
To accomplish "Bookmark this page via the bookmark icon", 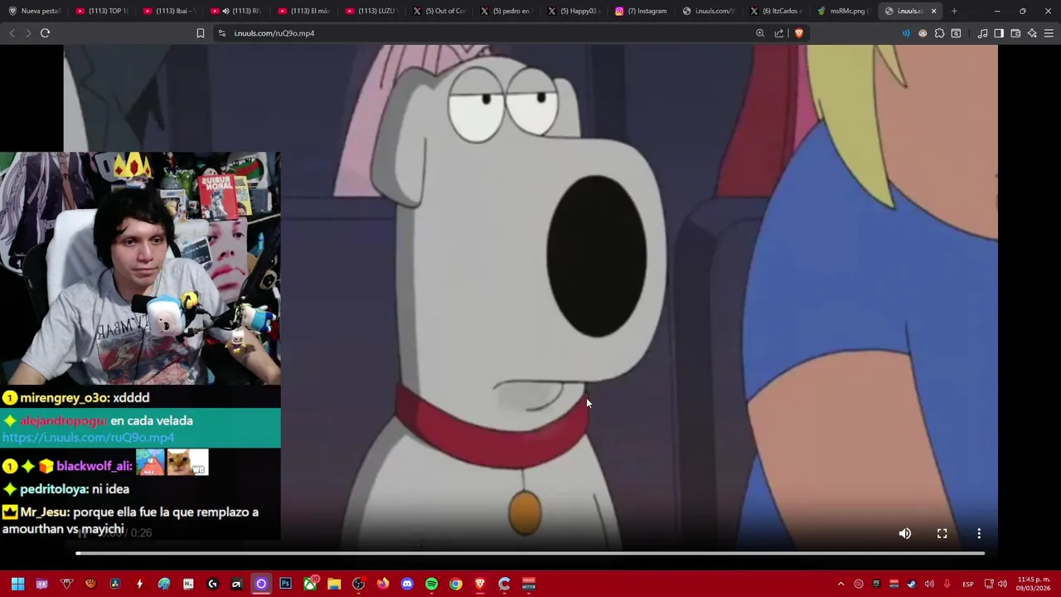I will [200, 33].
